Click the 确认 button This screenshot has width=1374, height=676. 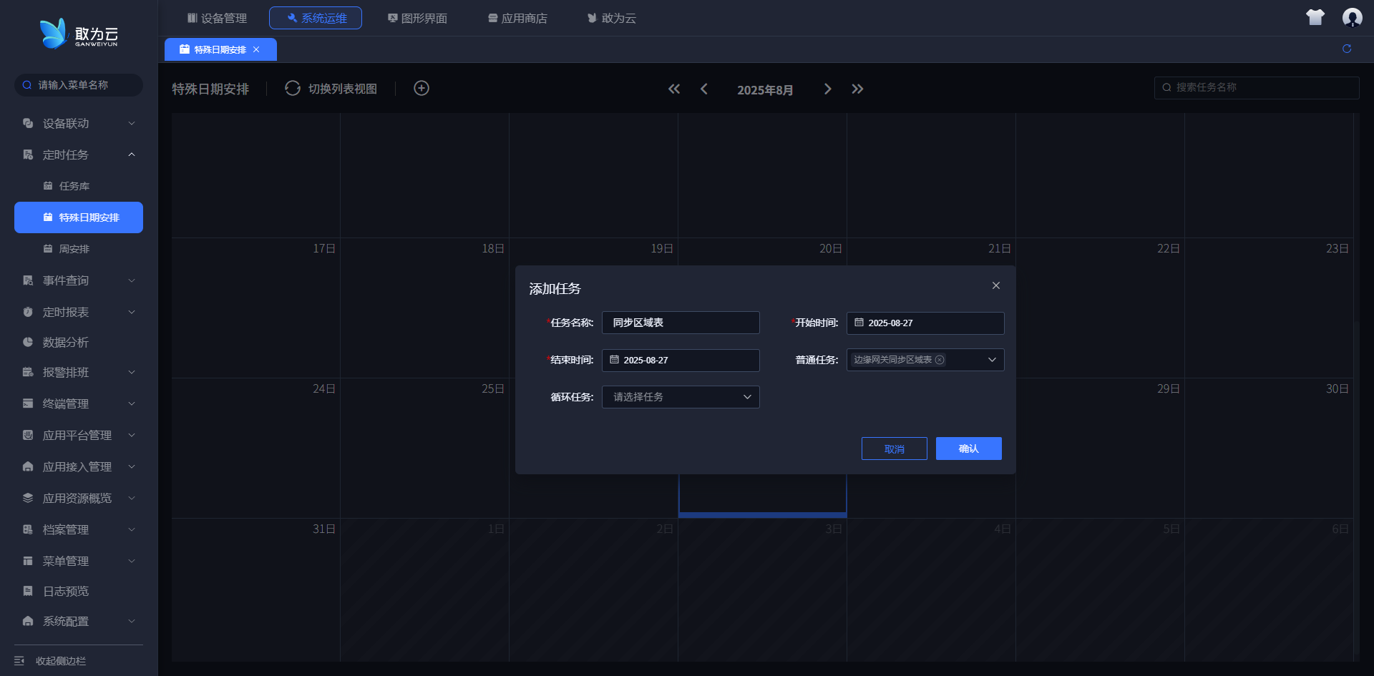pyautogui.click(x=968, y=449)
